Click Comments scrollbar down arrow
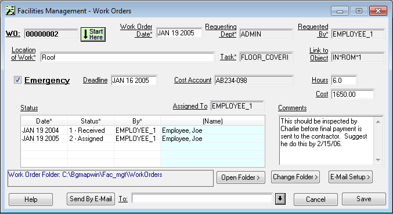Viewport: 393px width, 214px height. click(x=378, y=159)
